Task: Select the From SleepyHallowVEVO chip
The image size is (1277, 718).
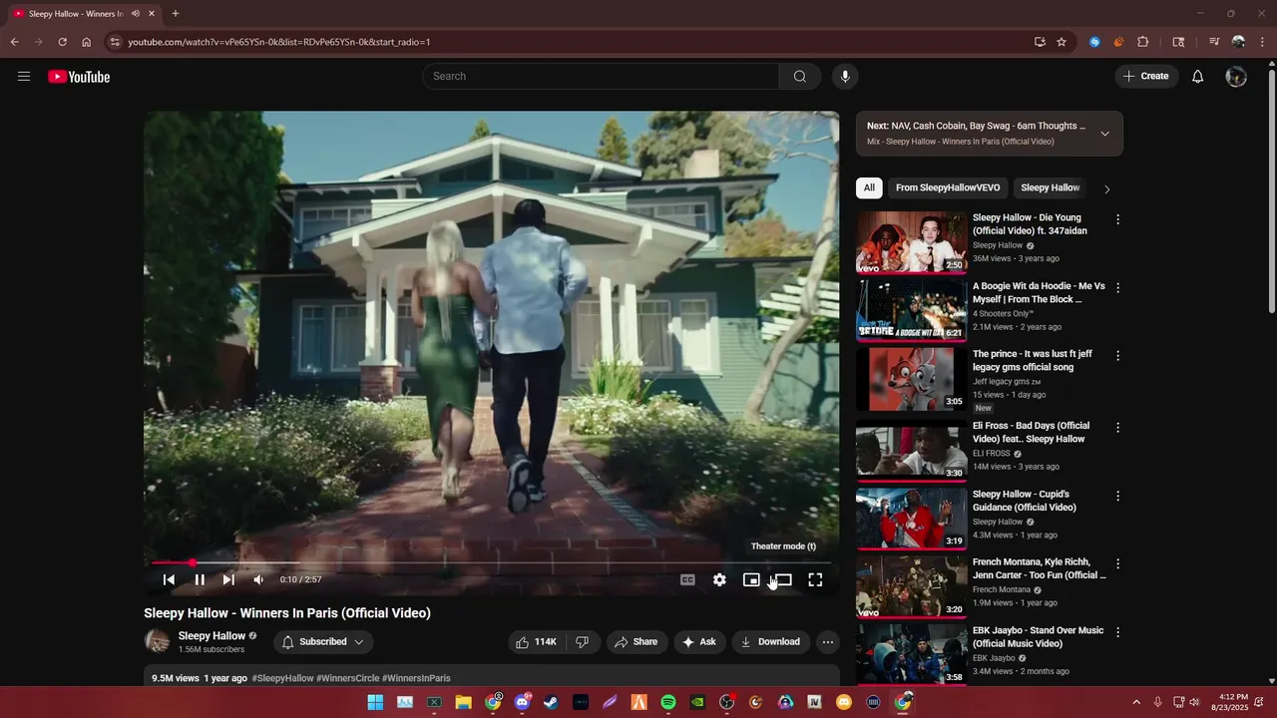Action: pyautogui.click(x=948, y=187)
